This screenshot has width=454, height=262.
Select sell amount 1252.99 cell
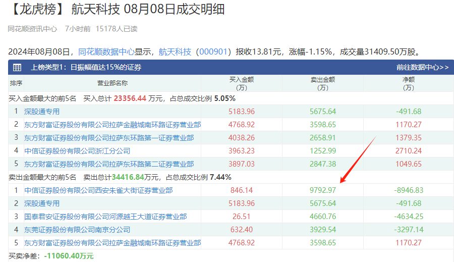(x=323, y=151)
